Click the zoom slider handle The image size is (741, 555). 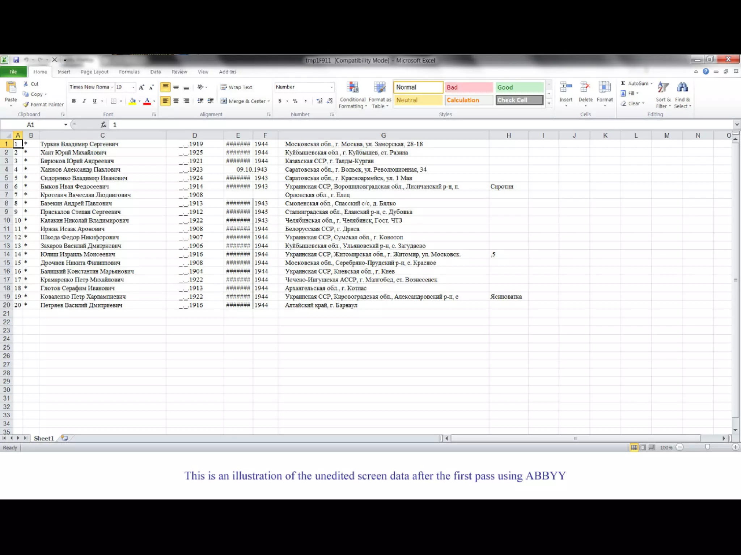point(707,447)
